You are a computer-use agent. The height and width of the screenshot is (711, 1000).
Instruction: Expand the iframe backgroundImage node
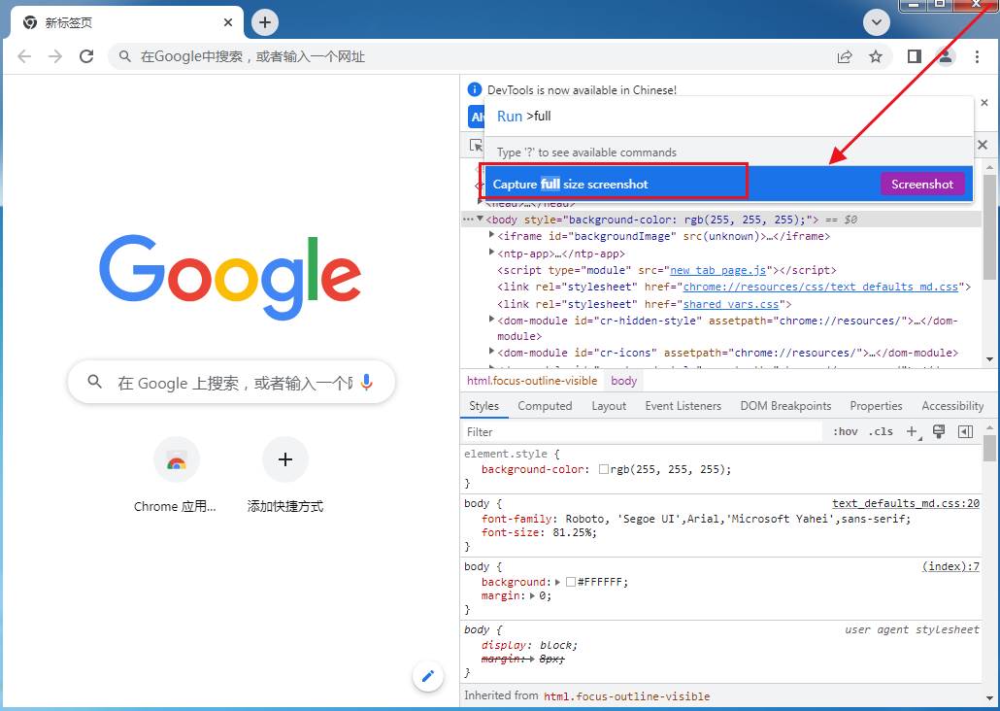pyautogui.click(x=491, y=235)
